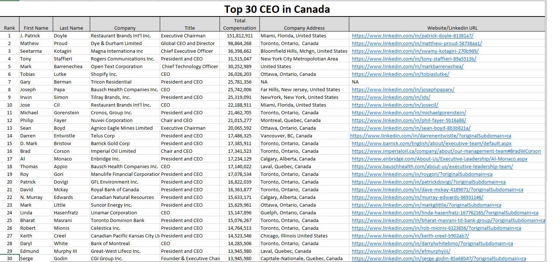560x262 pixels.
Task: Open the linda-hasenfratz LinkedIn link
Action: coord(445,213)
